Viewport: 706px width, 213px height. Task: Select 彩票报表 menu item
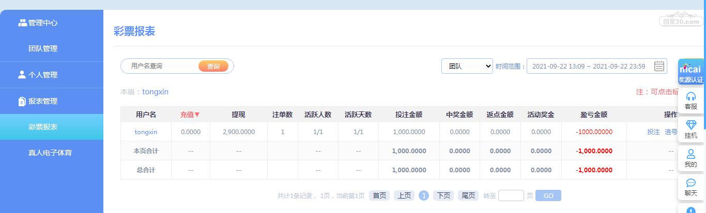pyautogui.click(x=52, y=127)
